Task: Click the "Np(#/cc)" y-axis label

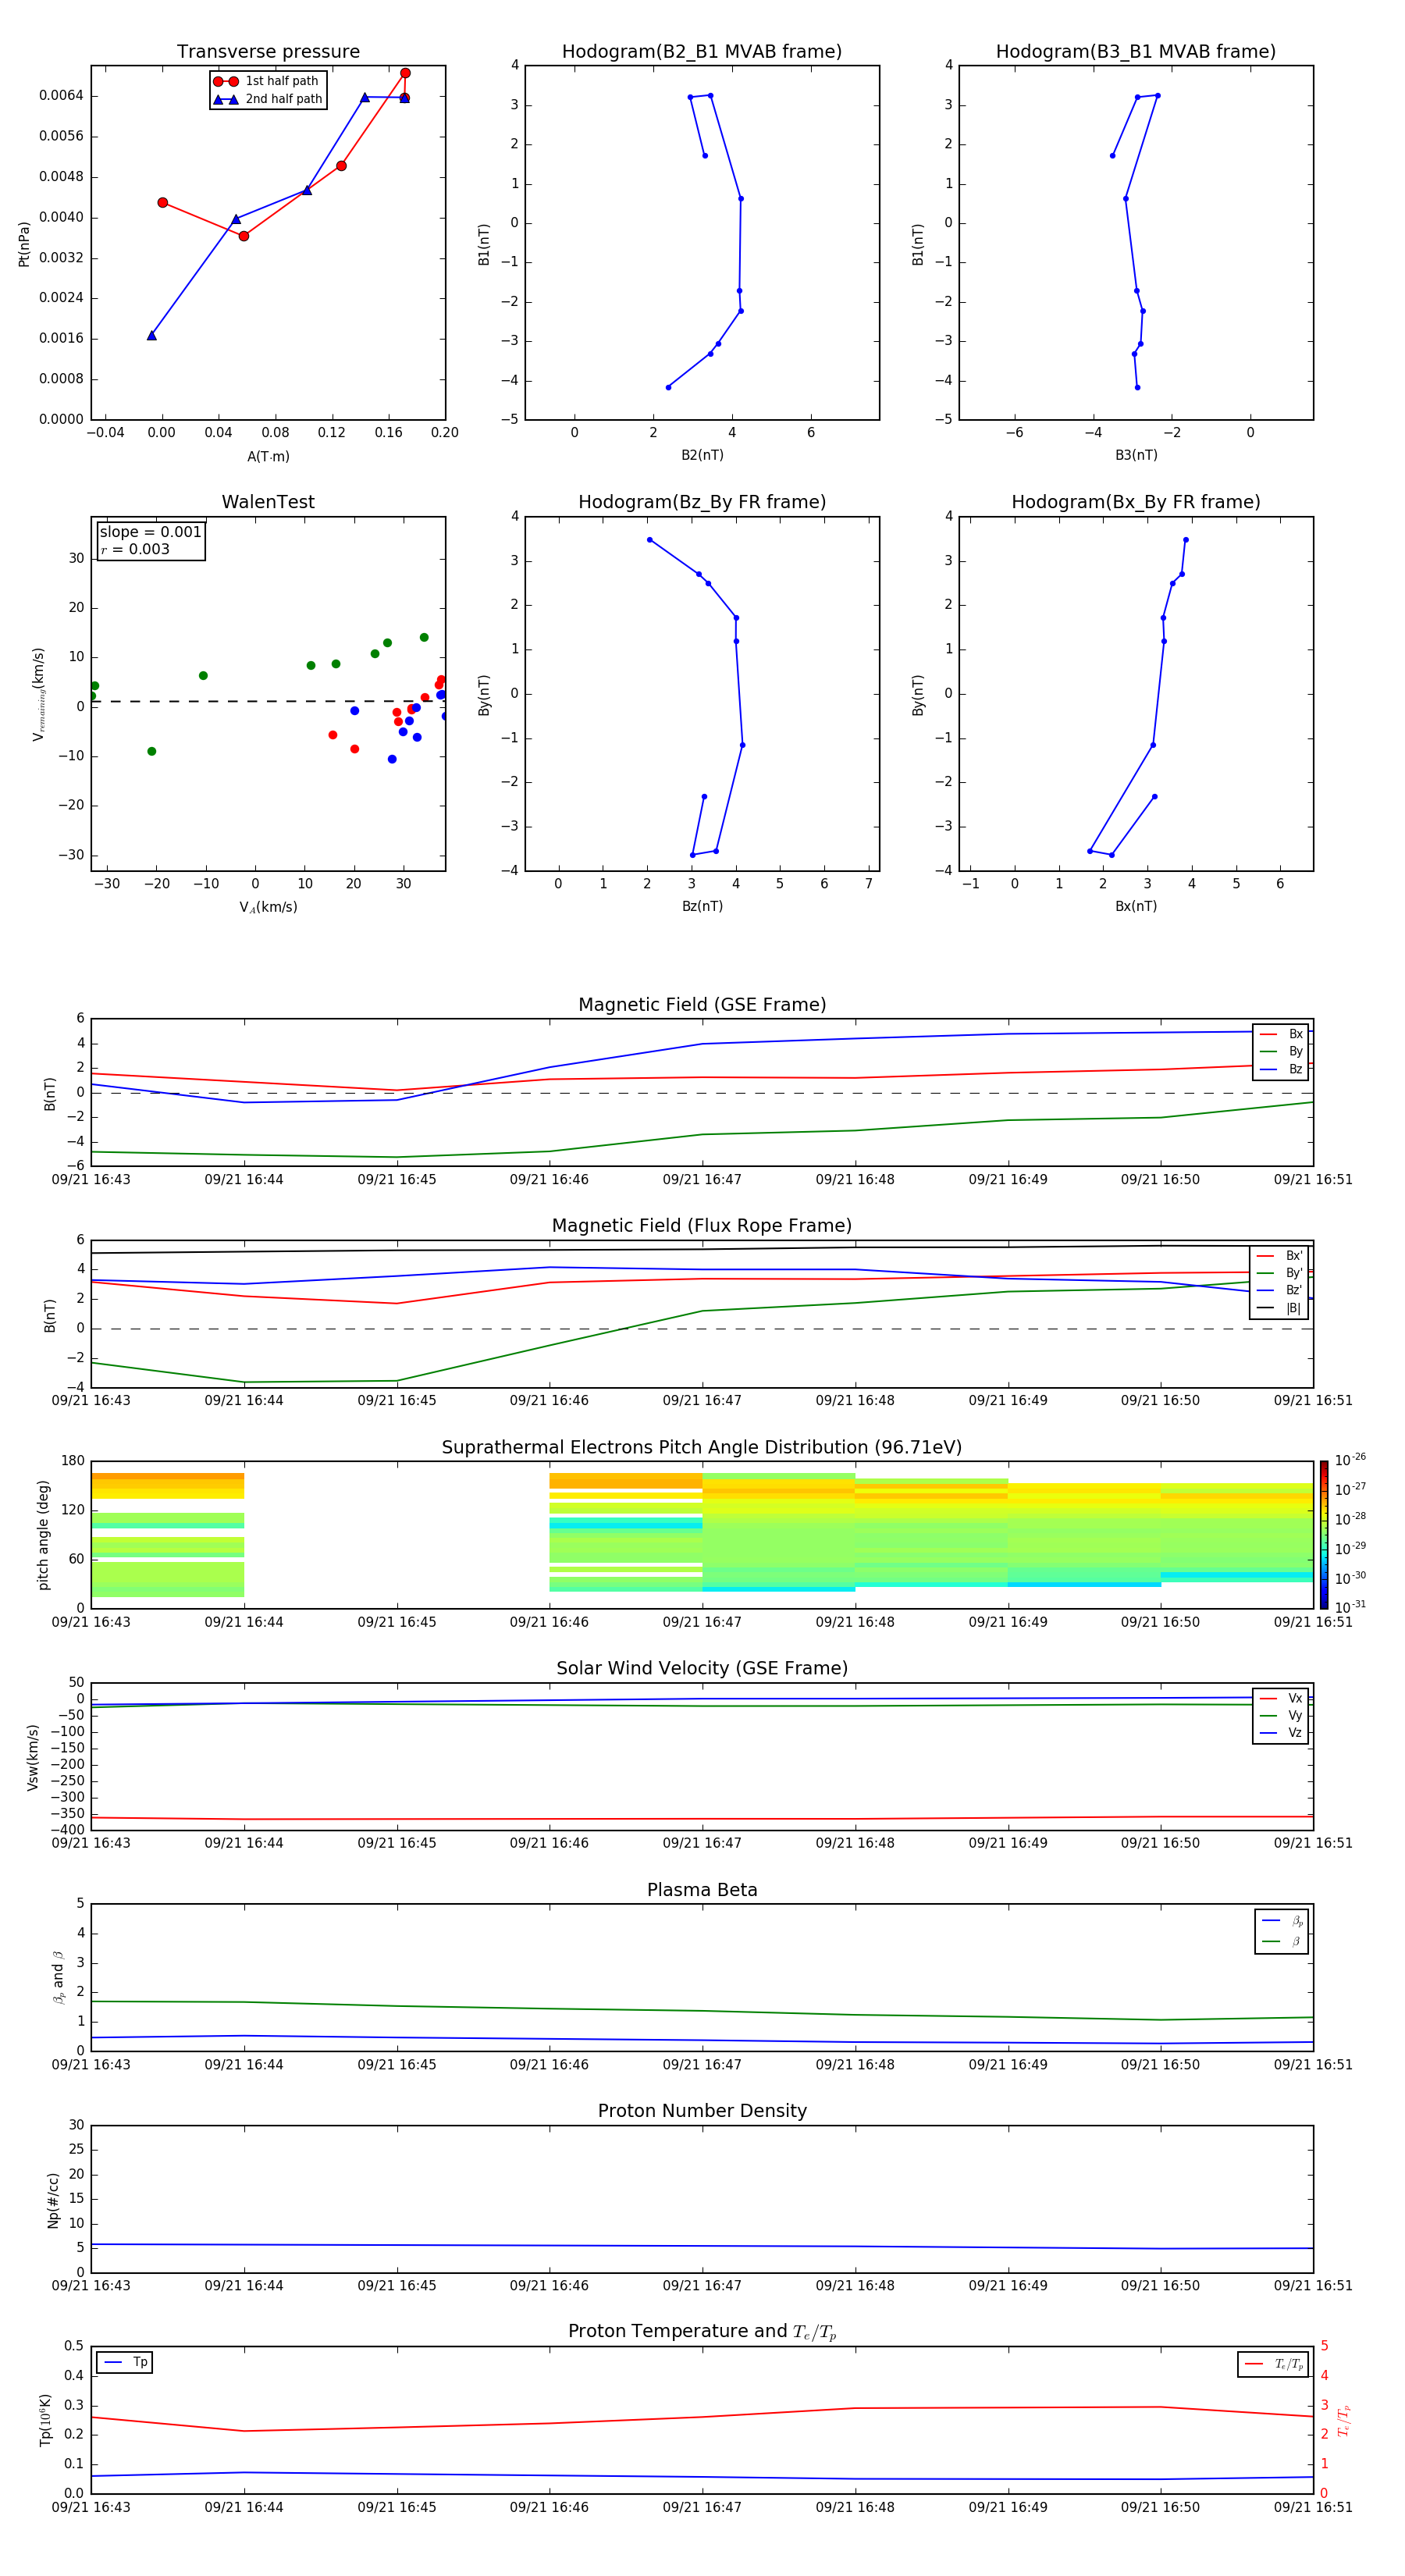Action: [x=53, y=2200]
